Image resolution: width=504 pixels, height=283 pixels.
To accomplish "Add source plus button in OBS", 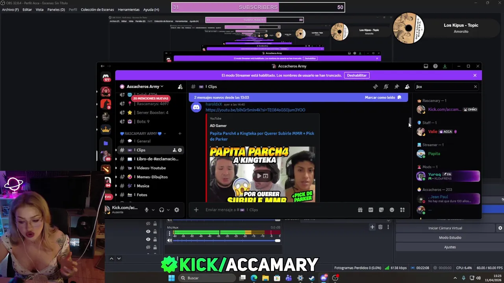I will coord(372,227).
